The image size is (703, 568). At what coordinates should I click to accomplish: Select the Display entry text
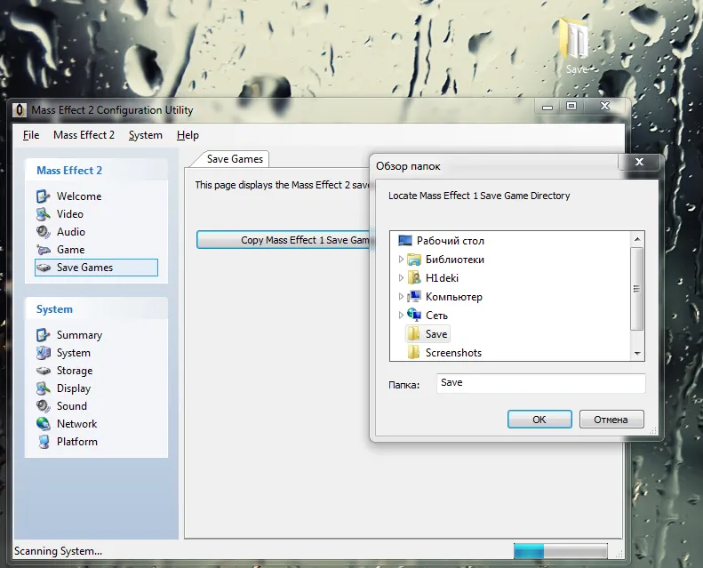[x=74, y=388]
